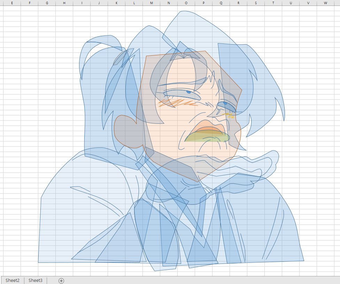Viewport: 340px width, 284px height.
Task: Select column I header
Action: pyautogui.click(x=82, y=3)
